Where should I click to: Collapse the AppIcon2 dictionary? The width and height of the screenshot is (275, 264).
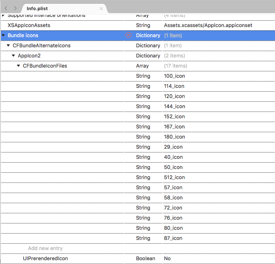[13, 56]
